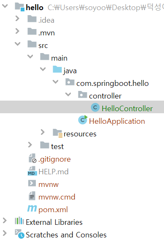Viewport: 164px width, 245px height.
Task: Click the mvnw shell script icon
Action: click(32, 183)
